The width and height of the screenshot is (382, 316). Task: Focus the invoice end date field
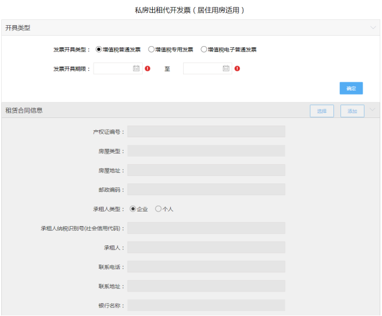coord(208,68)
